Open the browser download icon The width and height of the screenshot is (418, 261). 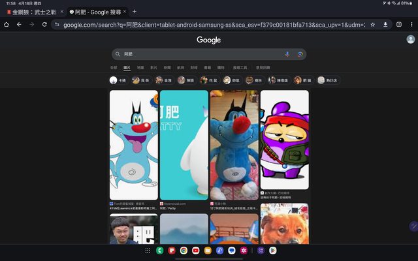click(x=385, y=25)
